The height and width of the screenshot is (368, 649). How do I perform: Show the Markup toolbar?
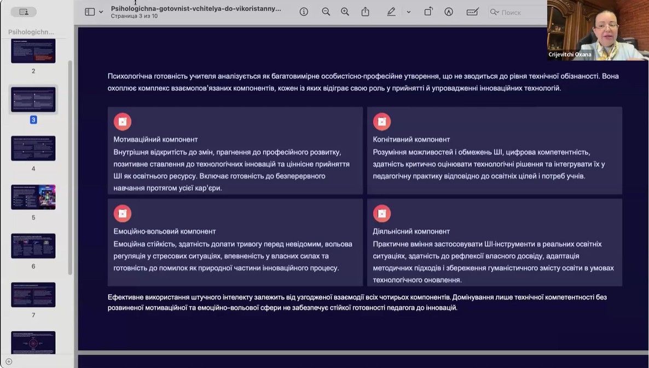click(449, 12)
